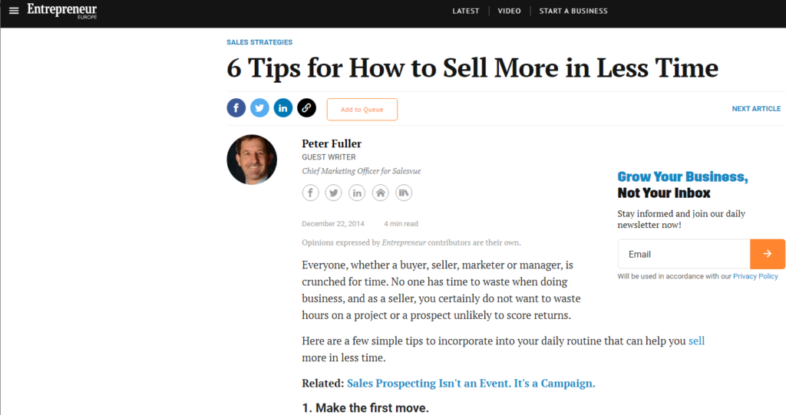Click the Entrepreneur Europe logo
The width and height of the screenshot is (786, 415).
point(62,11)
